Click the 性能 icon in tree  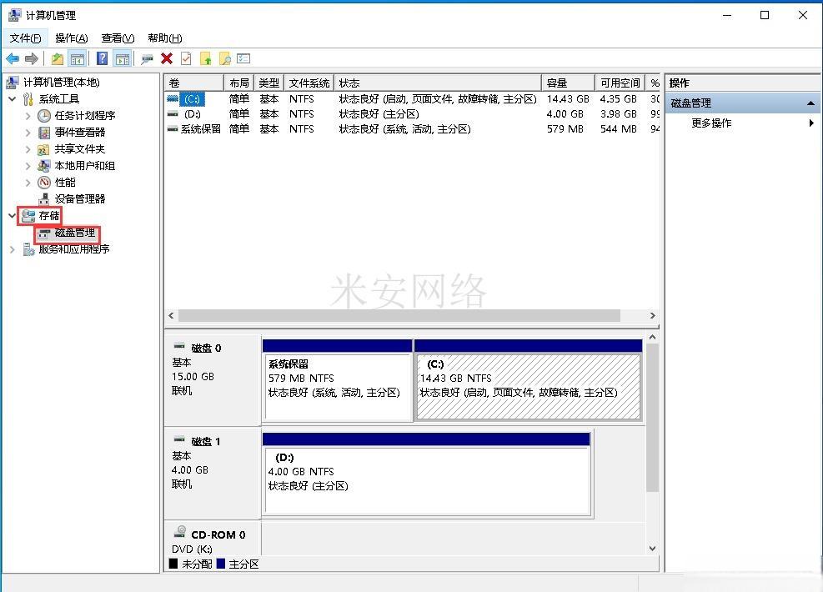(x=44, y=183)
